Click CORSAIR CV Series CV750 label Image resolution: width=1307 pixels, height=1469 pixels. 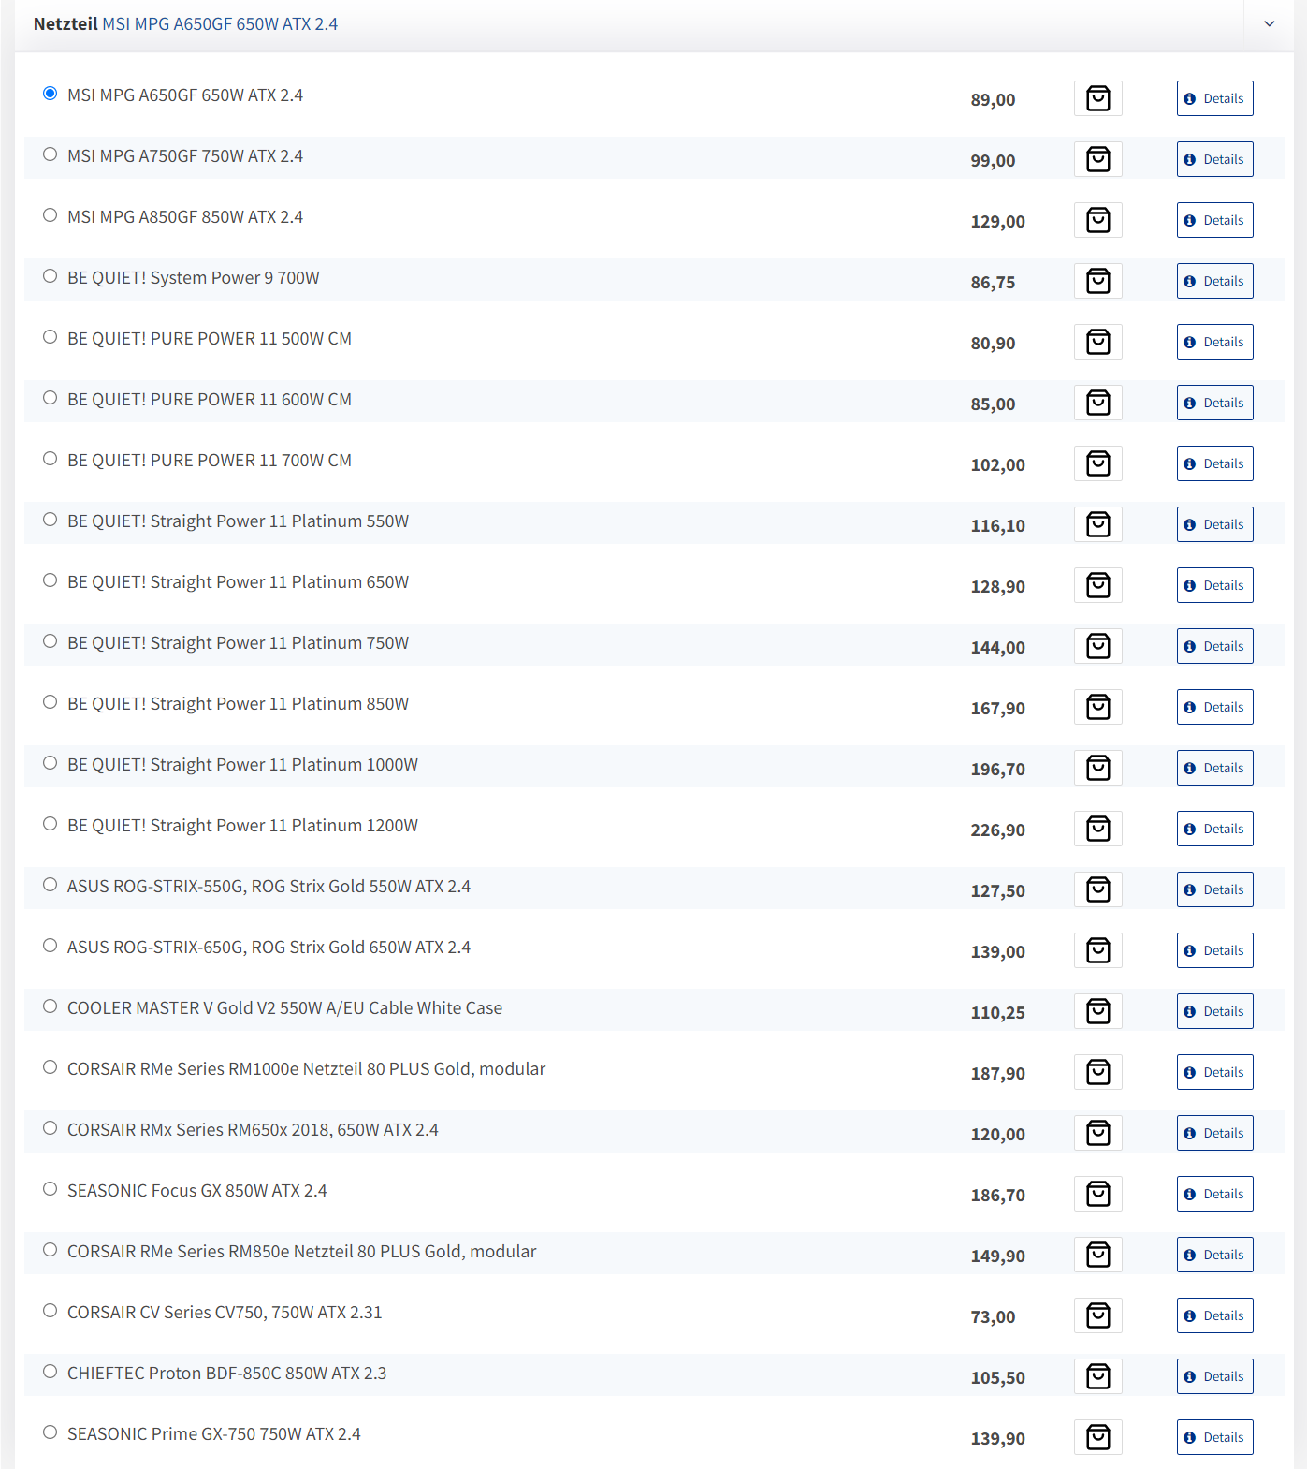click(x=225, y=1313)
